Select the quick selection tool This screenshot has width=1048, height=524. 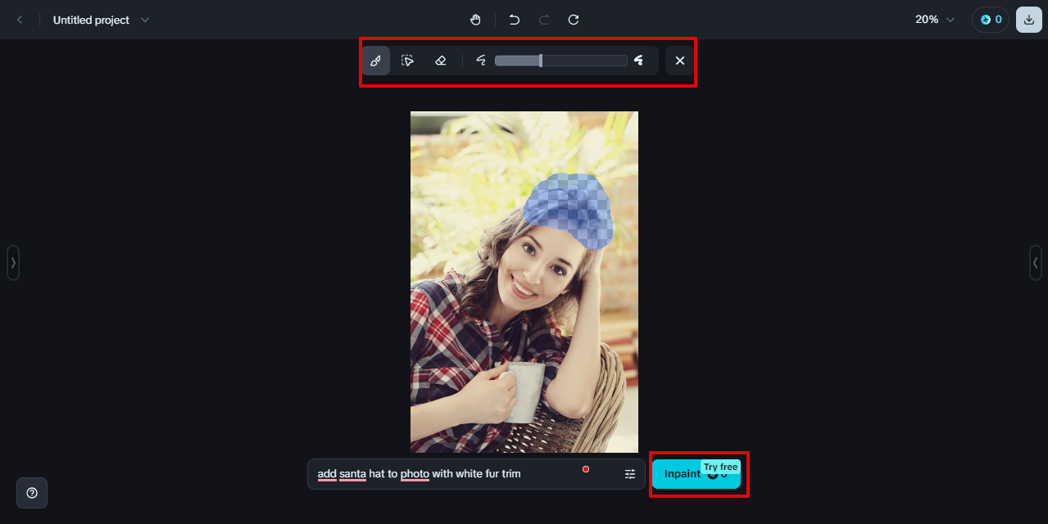(407, 61)
